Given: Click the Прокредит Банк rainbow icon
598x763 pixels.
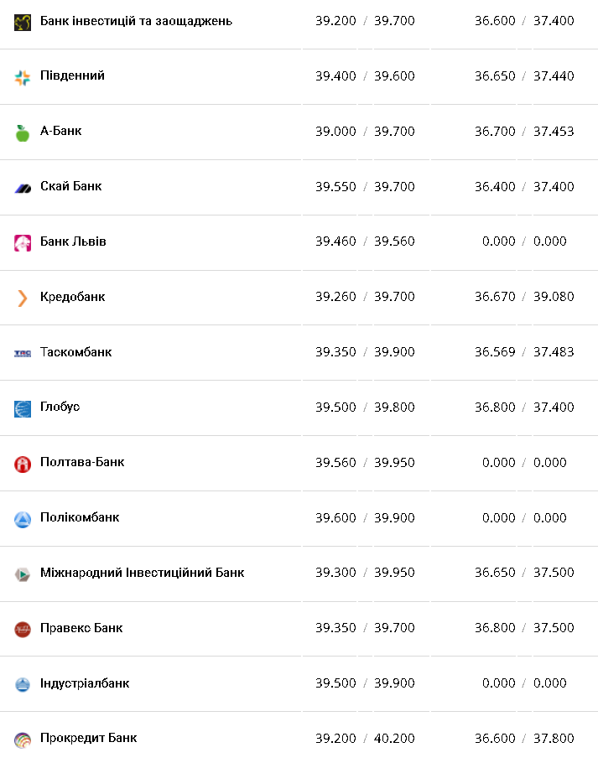Looking at the screenshot, I should coord(23,740).
